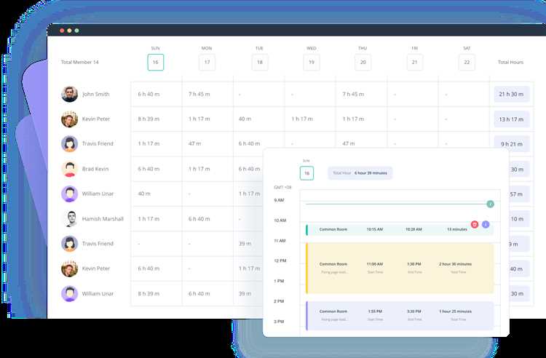Click the 13 minutes duration text
The width and height of the screenshot is (546, 358).
pyautogui.click(x=457, y=229)
